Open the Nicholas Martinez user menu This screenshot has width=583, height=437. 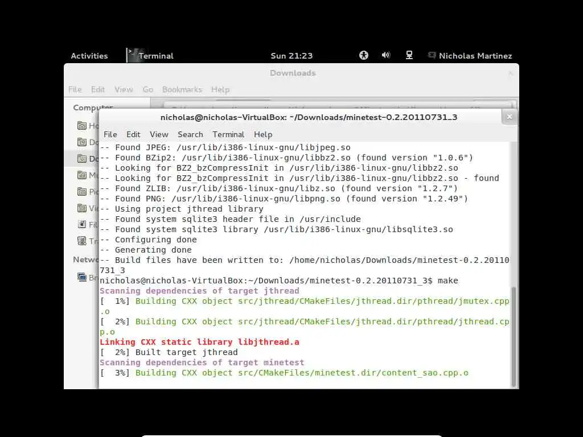(x=470, y=56)
